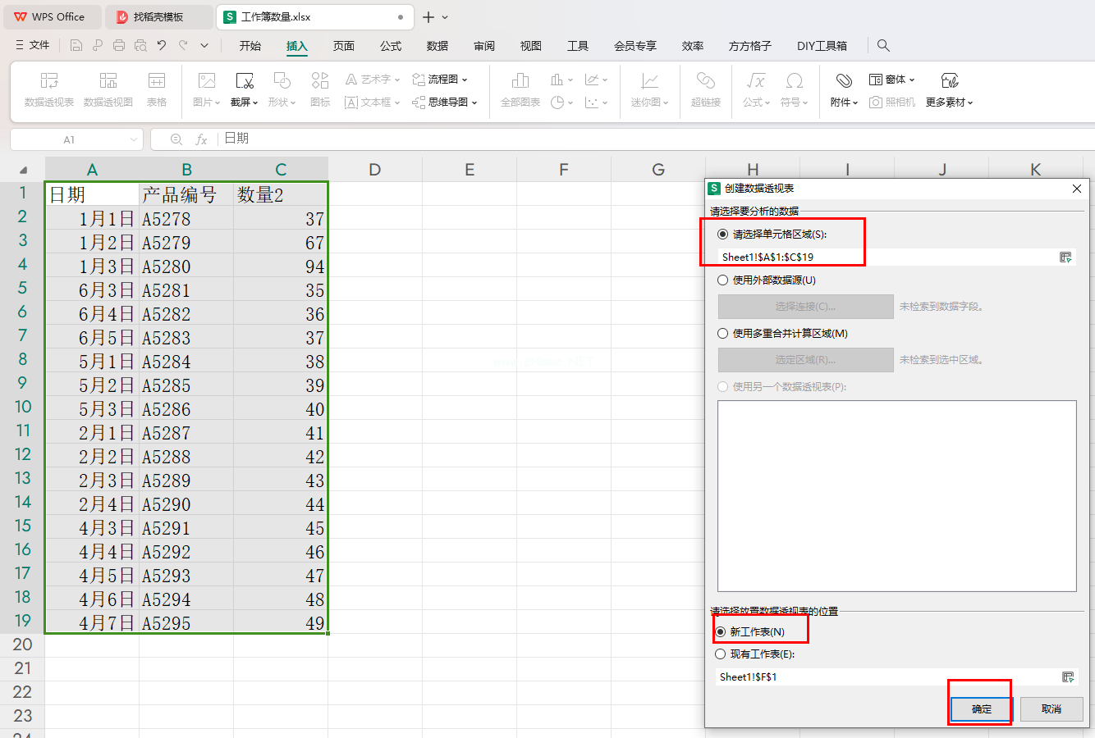Click the 取消 button in dialog

coord(1051,709)
